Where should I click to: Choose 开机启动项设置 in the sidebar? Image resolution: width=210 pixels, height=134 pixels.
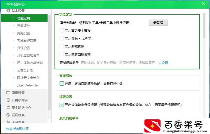pos(28,55)
